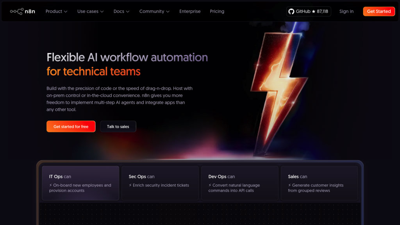Screen dimensions: 400x225
Task: Go to the Enterprise page
Action: coord(190,11)
